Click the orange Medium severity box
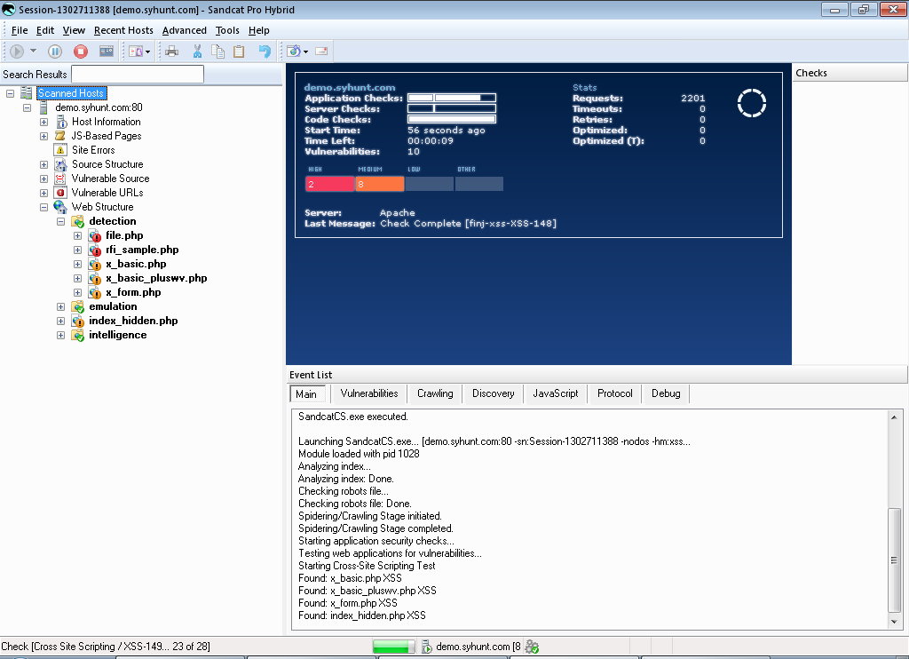This screenshot has height=659, width=909. 379,185
